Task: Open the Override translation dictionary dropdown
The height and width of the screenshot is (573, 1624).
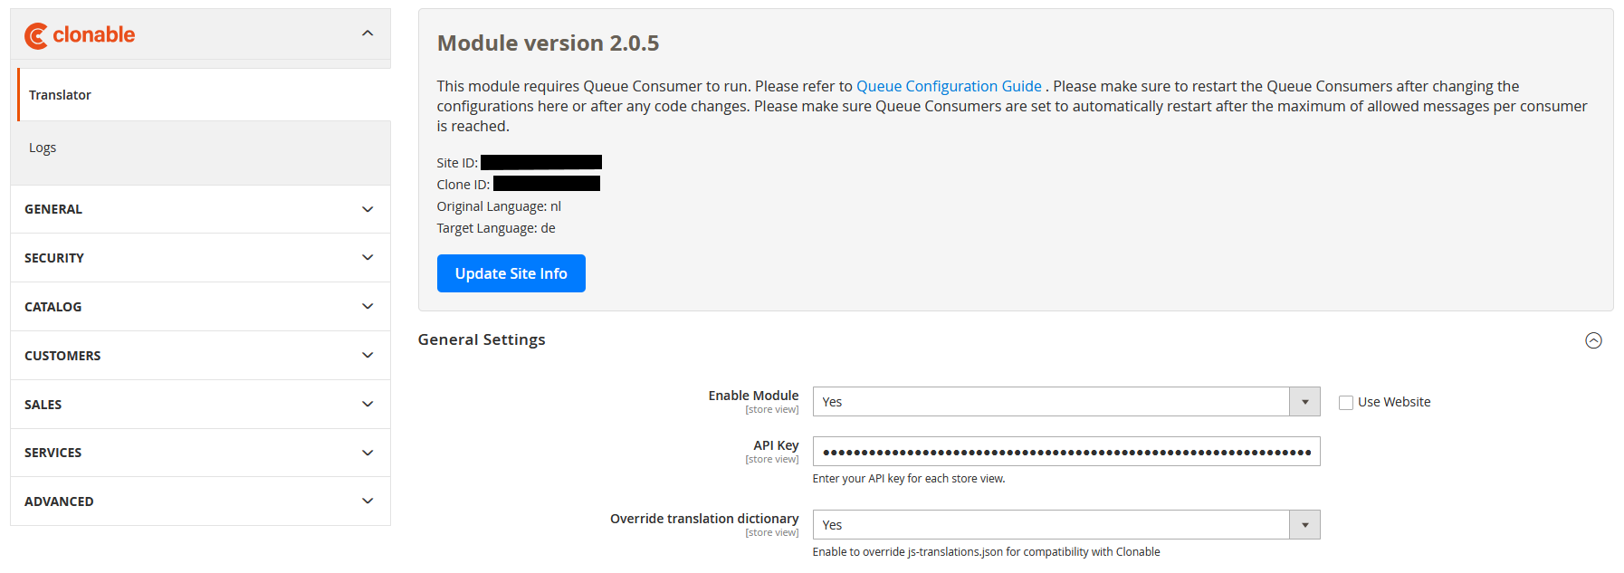Action: coord(1066,525)
